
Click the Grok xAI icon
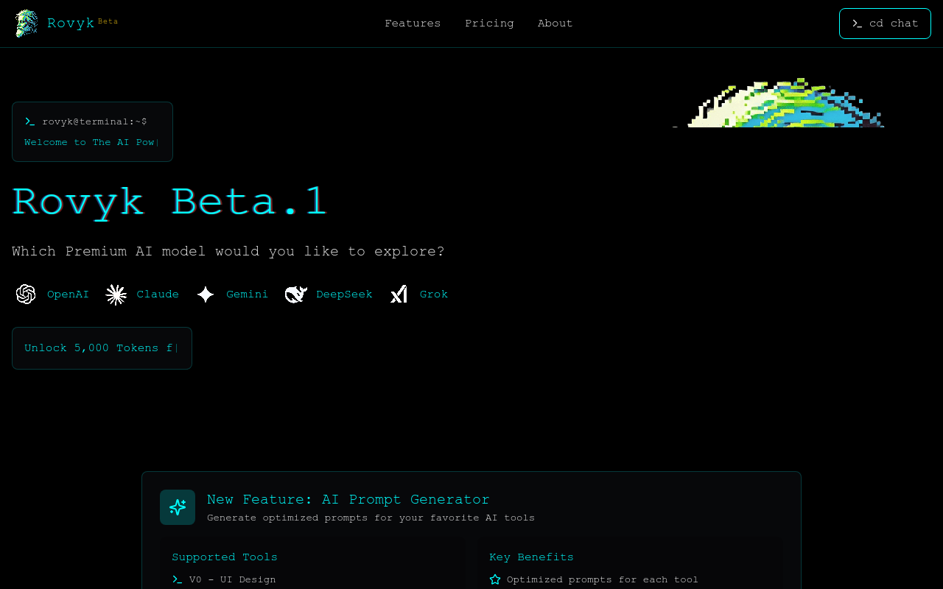(399, 294)
